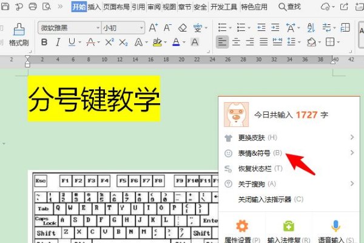This screenshot has width=364, height=243.
Task: Click the paragraph Shading bucket icon
Action: click(311, 42)
